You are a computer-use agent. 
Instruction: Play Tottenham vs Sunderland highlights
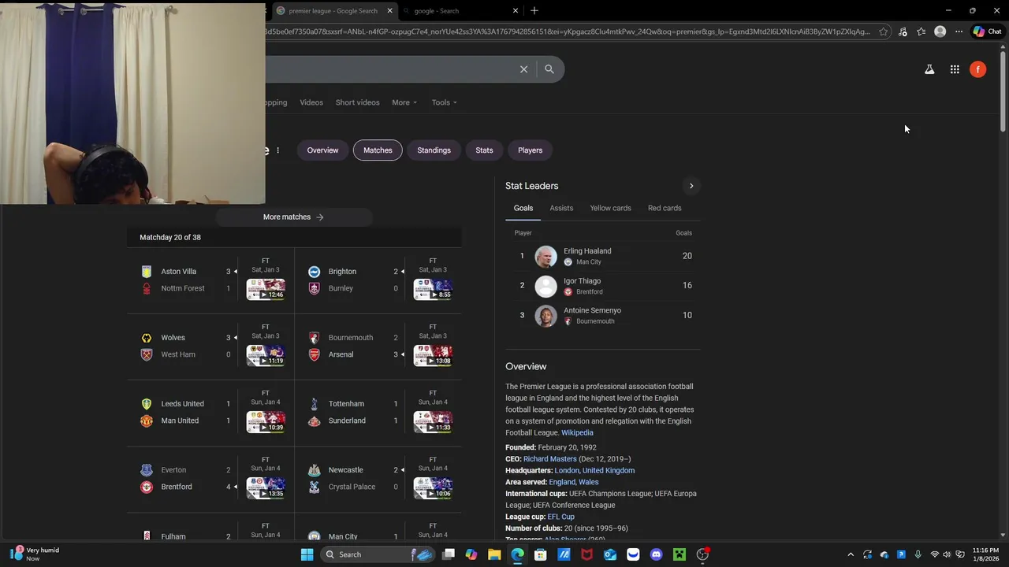(x=433, y=421)
